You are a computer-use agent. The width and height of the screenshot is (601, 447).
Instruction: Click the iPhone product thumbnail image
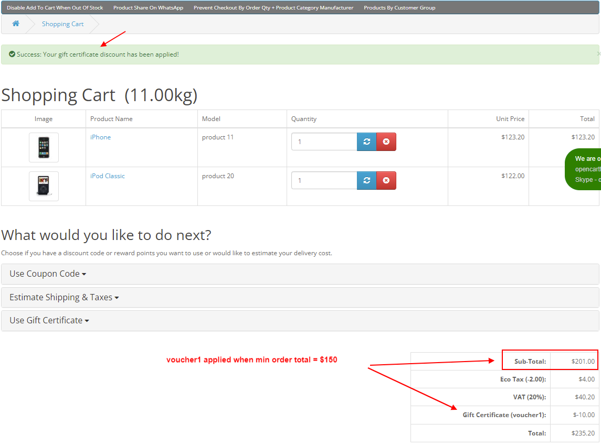point(44,147)
